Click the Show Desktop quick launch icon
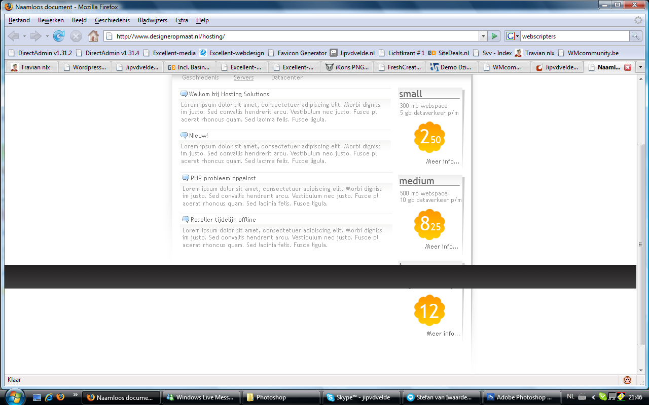This screenshot has width=649, height=405. point(37,397)
